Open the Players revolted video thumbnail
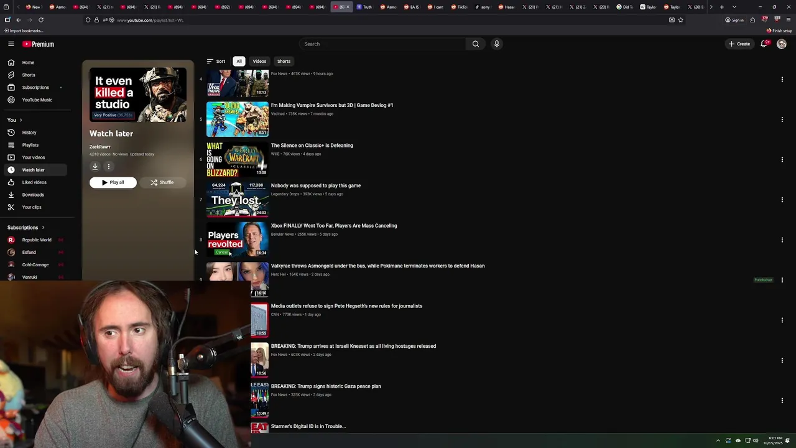Screen dimensions: 796x448 238,240
